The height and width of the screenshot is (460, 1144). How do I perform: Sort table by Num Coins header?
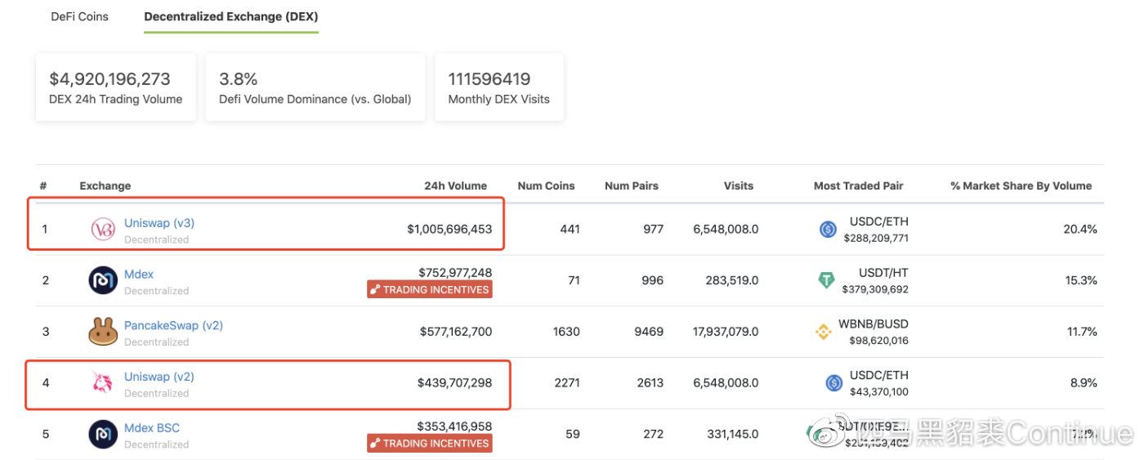coord(546,185)
